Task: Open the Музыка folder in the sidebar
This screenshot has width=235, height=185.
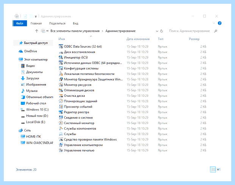Action: (x=32, y=91)
